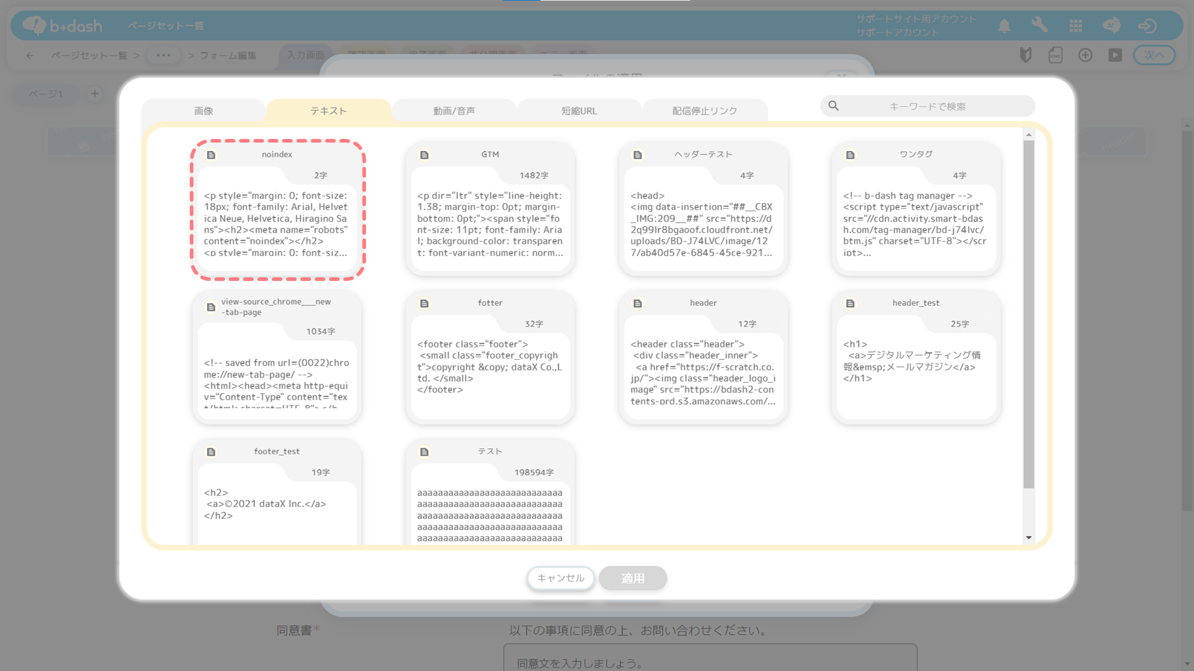The height and width of the screenshot is (671, 1194).
Task: Select the テスト text card
Action: click(x=490, y=493)
